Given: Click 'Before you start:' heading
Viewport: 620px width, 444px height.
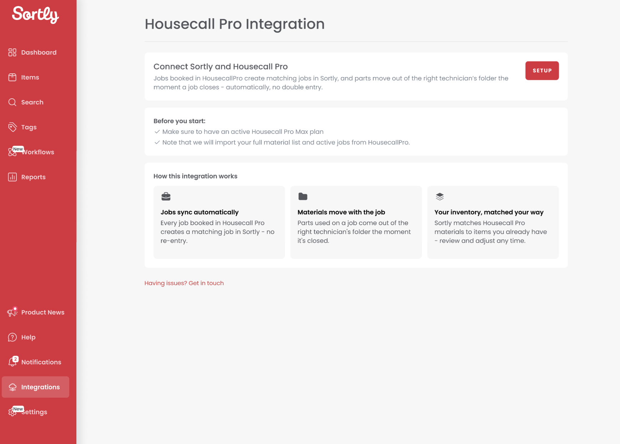Looking at the screenshot, I should (179, 121).
